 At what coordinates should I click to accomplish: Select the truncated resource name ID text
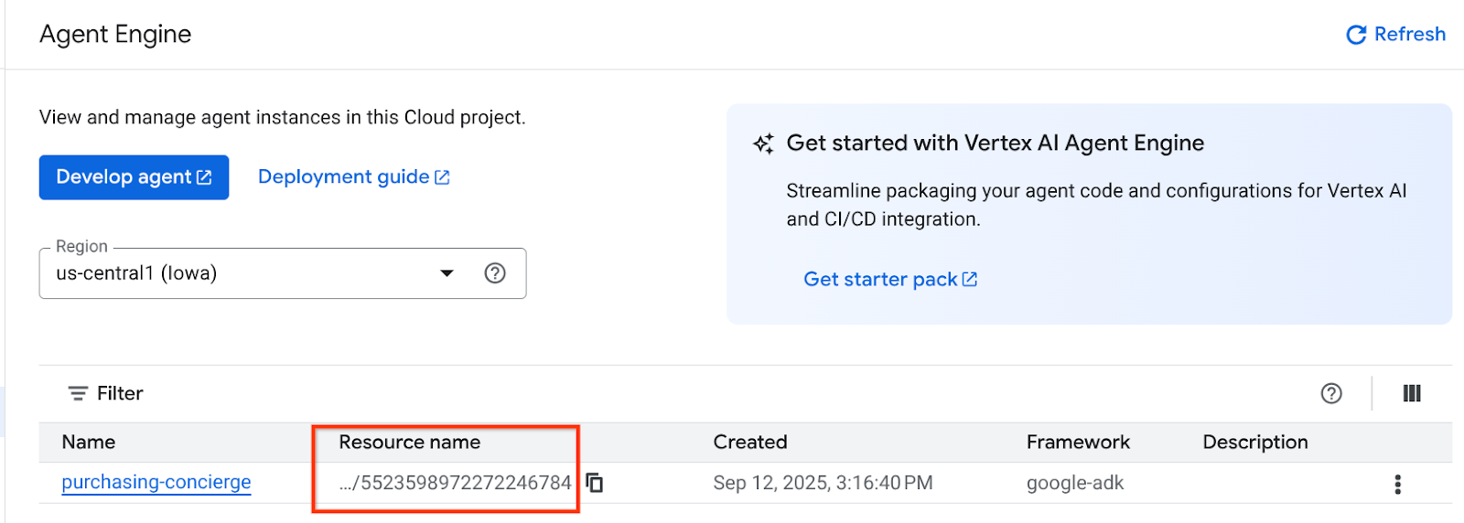tap(455, 483)
